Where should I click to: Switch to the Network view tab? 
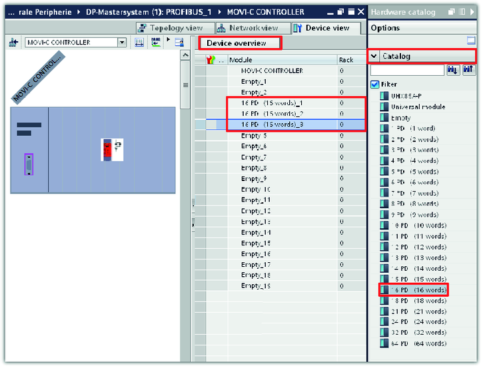click(x=248, y=28)
